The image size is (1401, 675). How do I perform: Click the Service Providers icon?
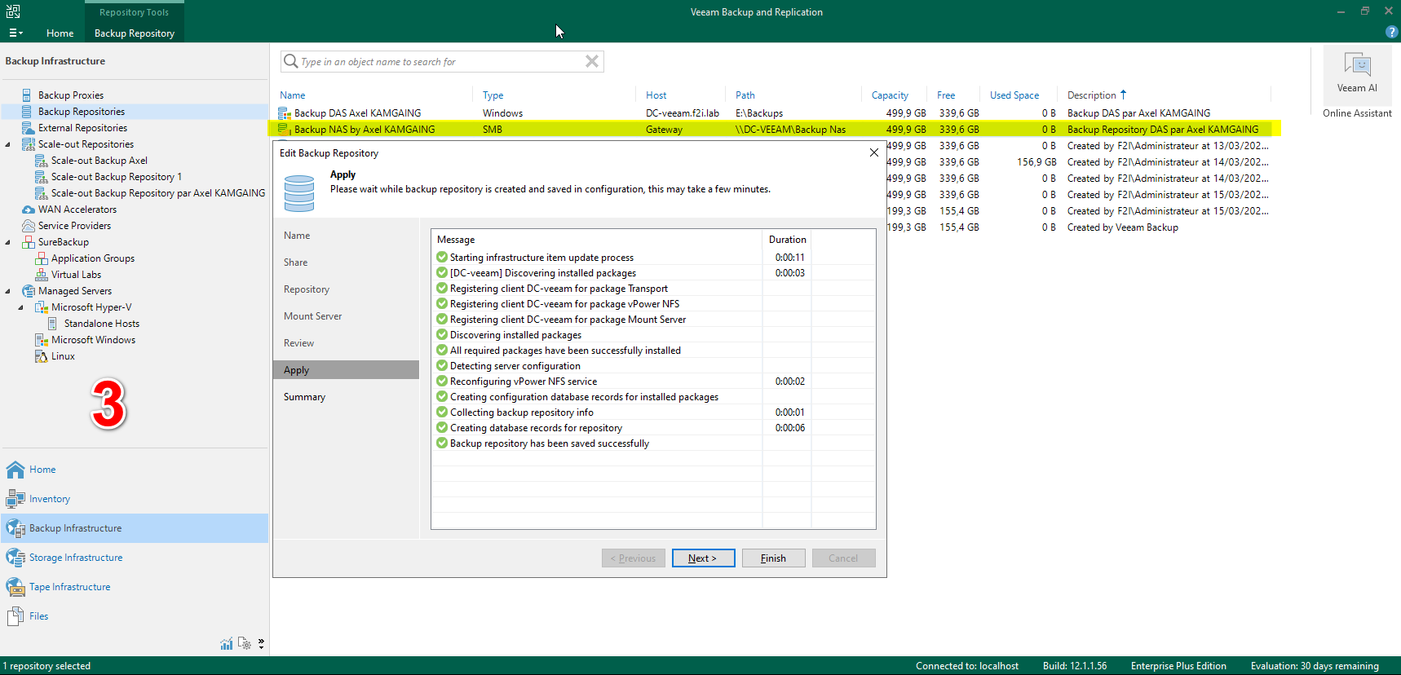pos(28,226)
